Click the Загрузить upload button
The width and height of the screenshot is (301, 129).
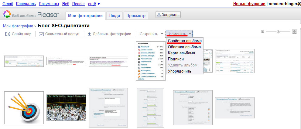click(168, 15)
